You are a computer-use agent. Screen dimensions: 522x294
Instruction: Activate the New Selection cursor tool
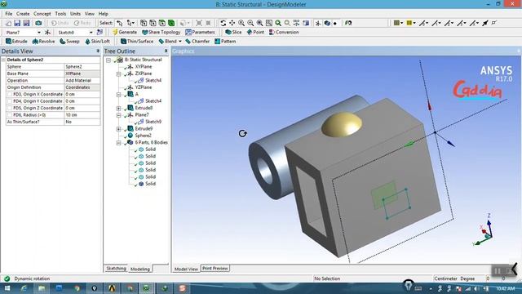120,23
